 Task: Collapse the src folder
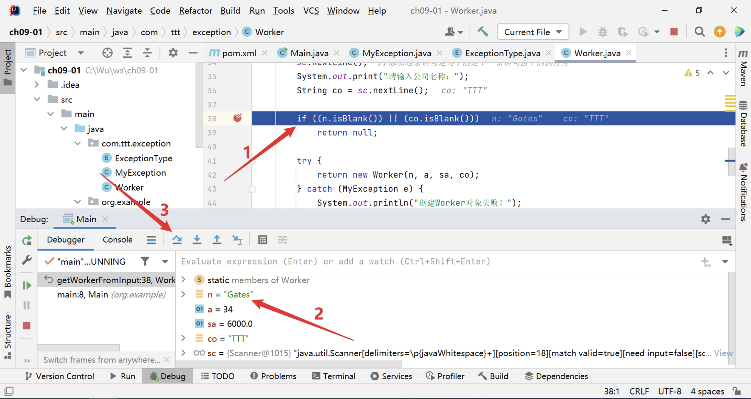click(37, 99)
